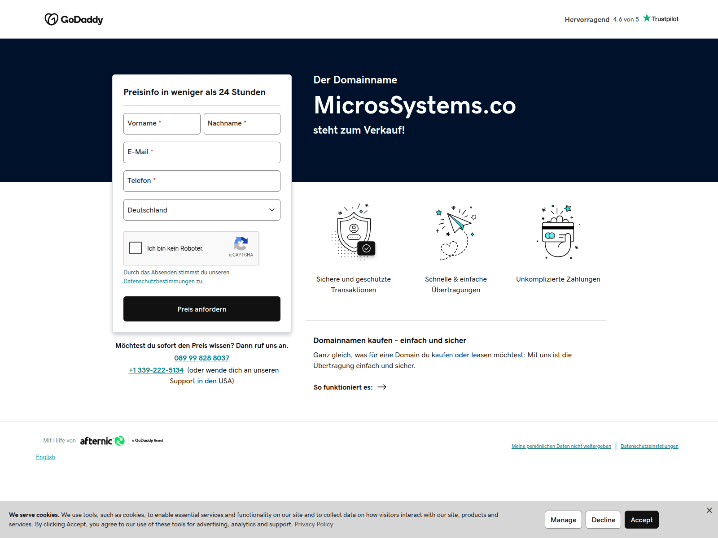Click 'Sichere und geschützte Transaktionen' caption

(354, 285)
